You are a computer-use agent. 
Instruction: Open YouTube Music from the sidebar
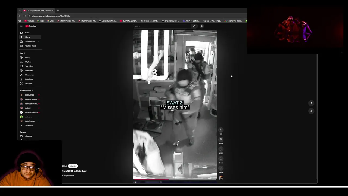(30, 46)
